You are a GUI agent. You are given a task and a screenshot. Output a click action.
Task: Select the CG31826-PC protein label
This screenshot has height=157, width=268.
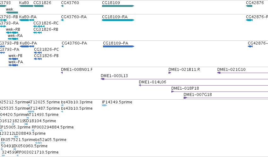(x=47, y=50)
